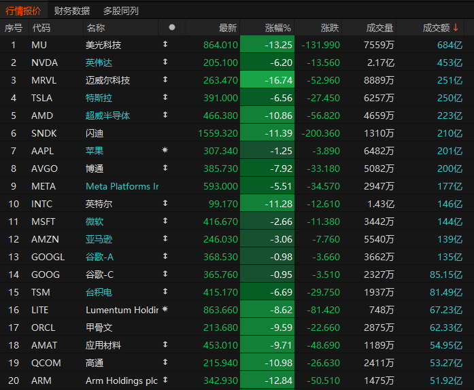This screenshot has height=390, width=474.
Task: Open 亚马逊 stock name link
Action: coord(99,239)
